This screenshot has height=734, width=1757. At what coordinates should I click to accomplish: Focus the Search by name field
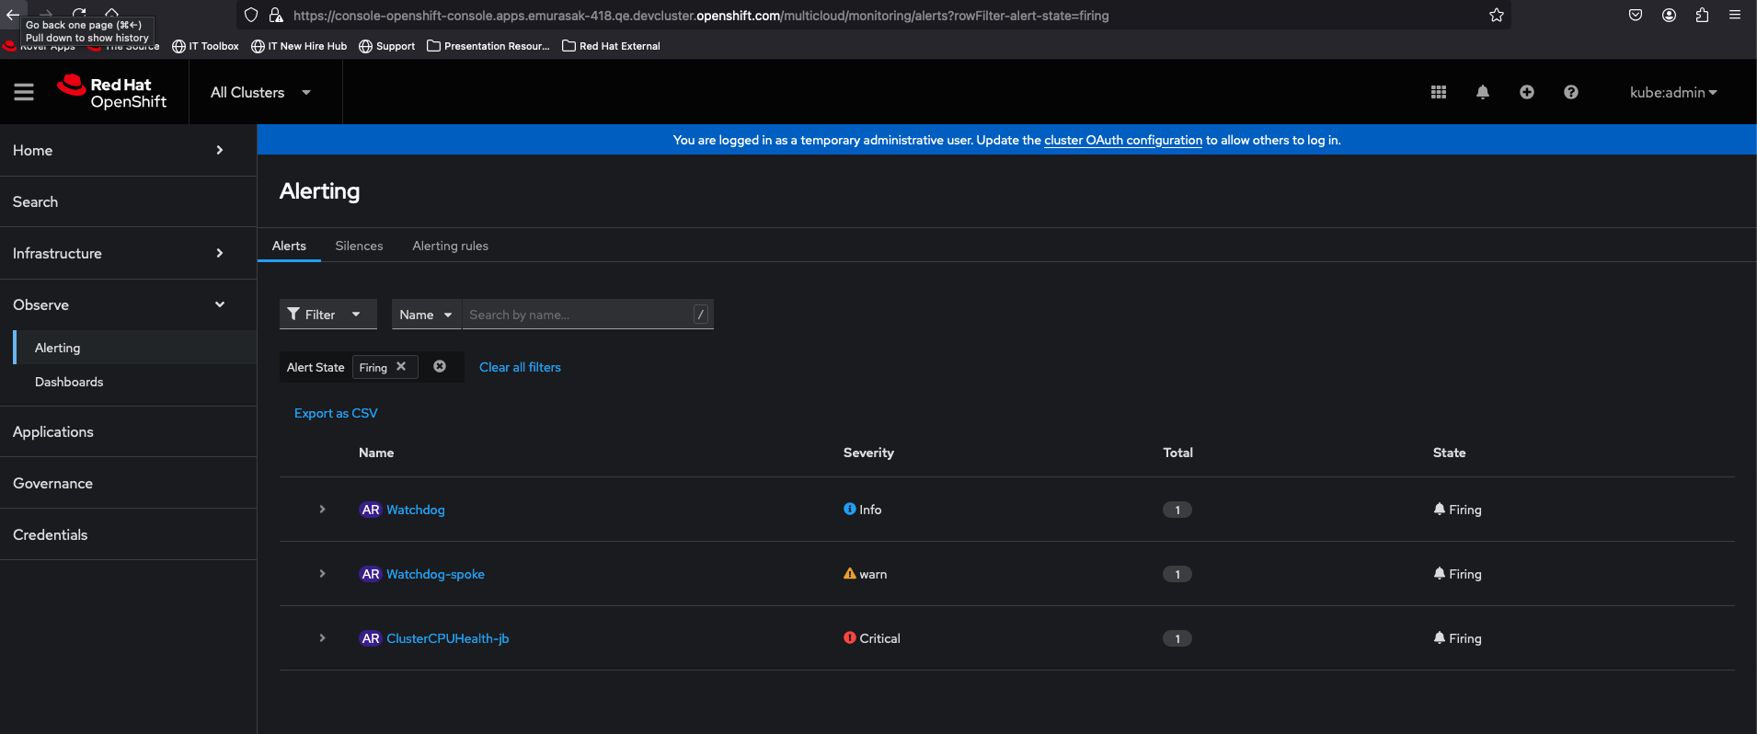point(588,315)
